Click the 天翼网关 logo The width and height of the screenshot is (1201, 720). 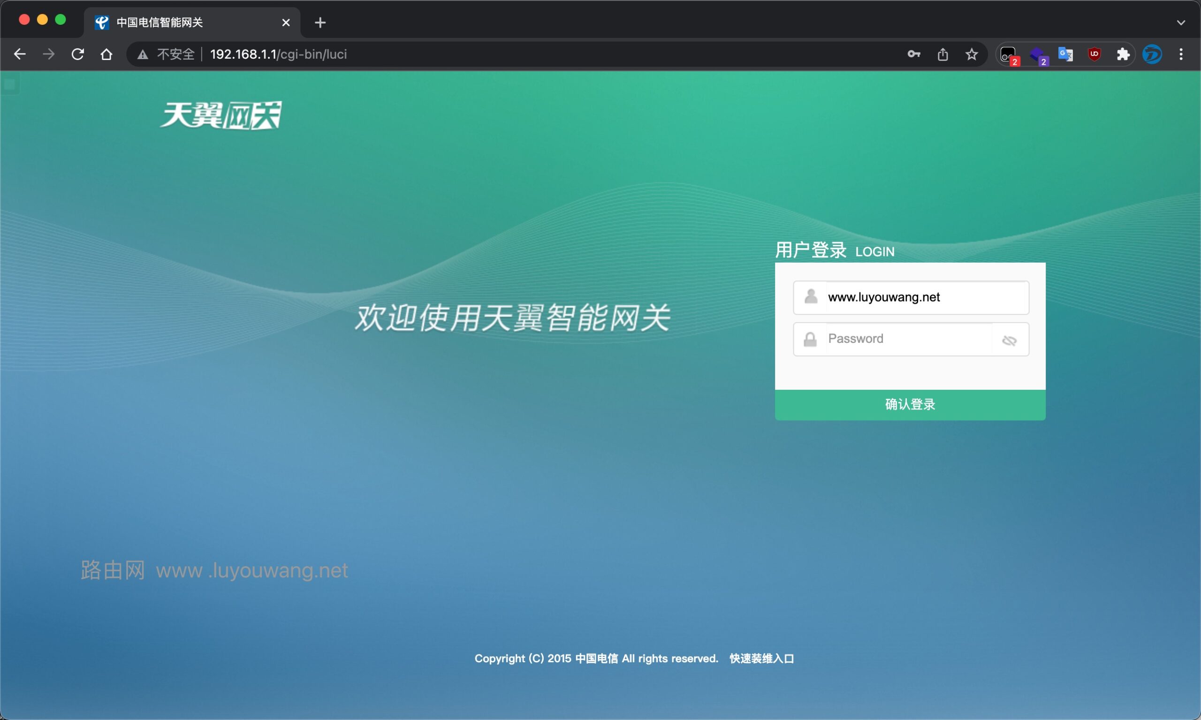[221, 115]
